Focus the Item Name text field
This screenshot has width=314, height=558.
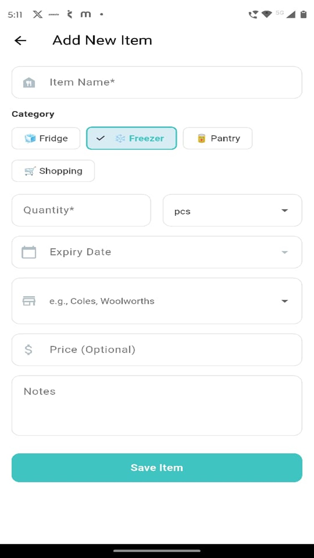(x=167, y=82)
